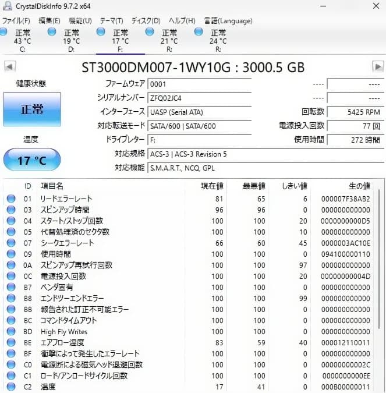386x393 pixels.
Task: Click the status orb for row 09 使用時間
Action: point(11,254)
